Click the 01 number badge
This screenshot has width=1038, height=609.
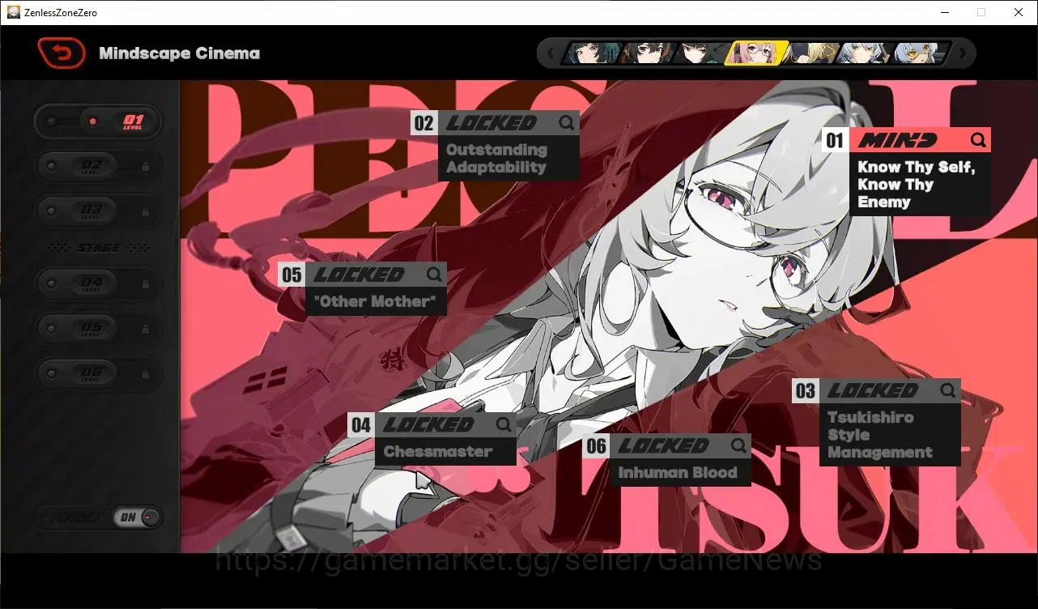pos(835,140)
